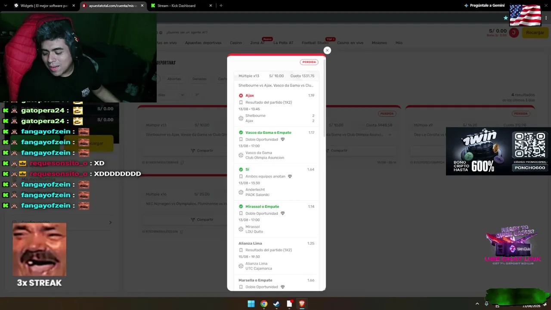Close the bet detail popup
The width and height of the screenshot is (551, 310).
click(327, 50)
